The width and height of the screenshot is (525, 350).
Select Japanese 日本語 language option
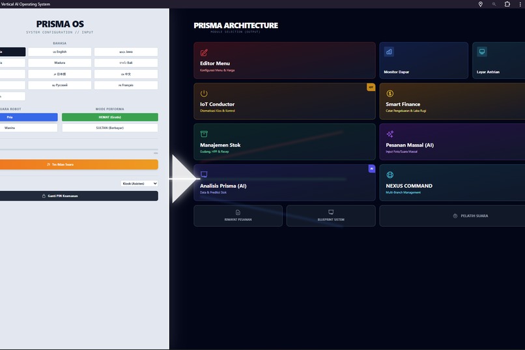tap(59, 74)
